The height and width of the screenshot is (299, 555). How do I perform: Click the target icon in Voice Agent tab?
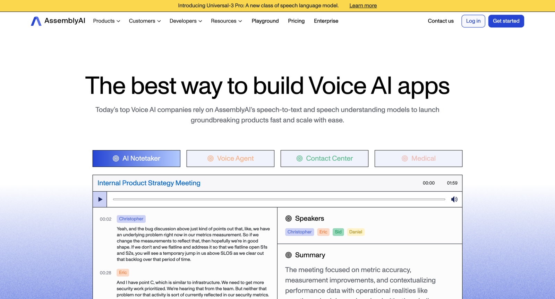(x=210, y=159)
